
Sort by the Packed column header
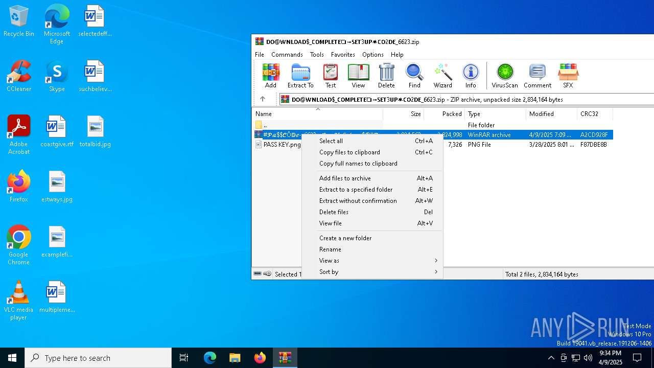(x=444, y=114)
